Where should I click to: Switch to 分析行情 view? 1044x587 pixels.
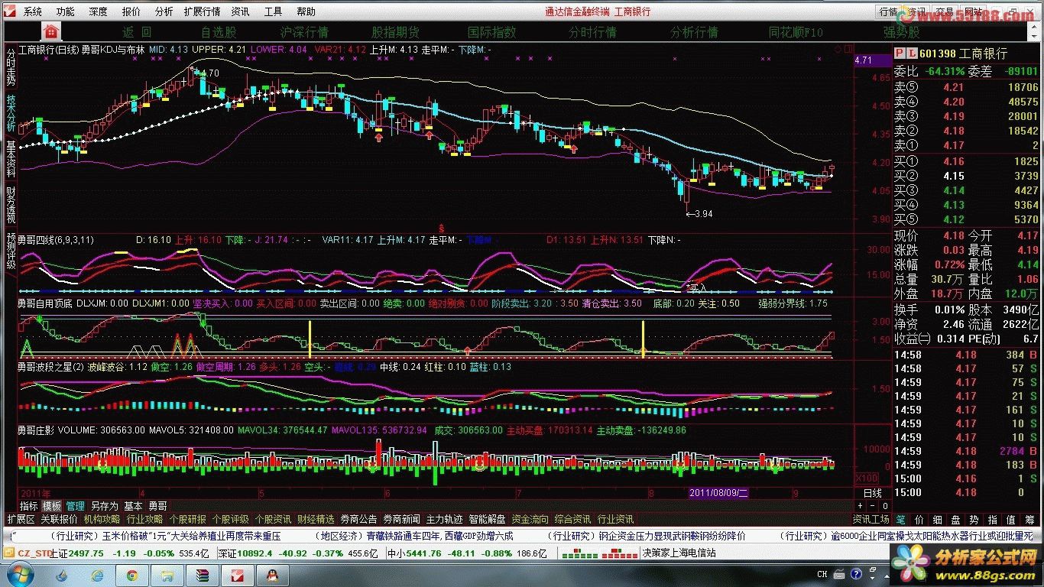pos(694,31)
